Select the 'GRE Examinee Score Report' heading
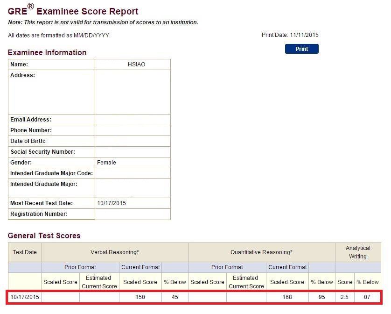391x314 pixels. (x=73, y=10)
